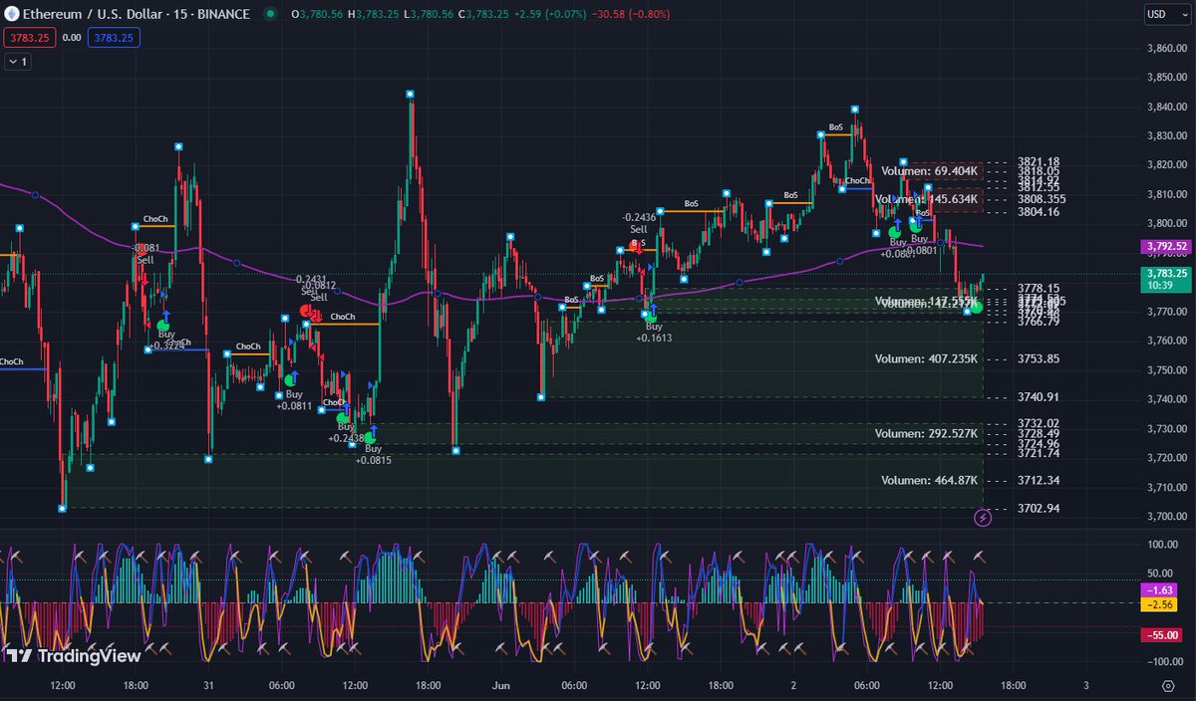Click the Volumen: 407.235K label
Viewport: 1196px width, 701px height.
927,359
